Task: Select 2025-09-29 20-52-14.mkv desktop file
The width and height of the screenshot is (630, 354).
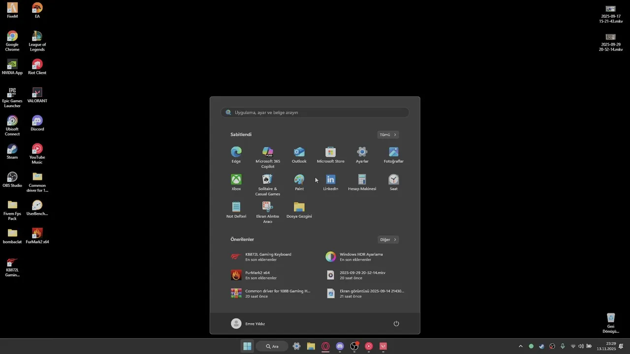Action: click(611, 42)
